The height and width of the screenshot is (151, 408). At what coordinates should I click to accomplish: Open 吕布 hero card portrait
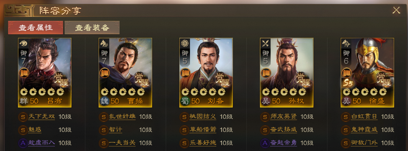point(44,72)
